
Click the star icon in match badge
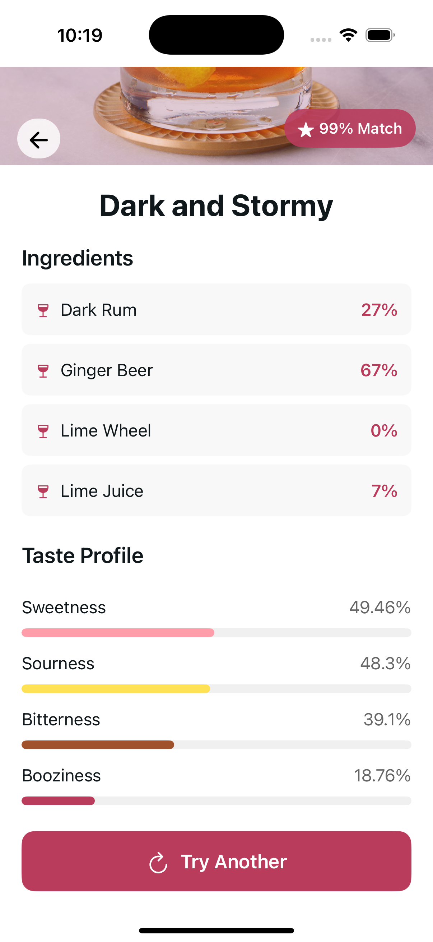click(x=306, y=129)
